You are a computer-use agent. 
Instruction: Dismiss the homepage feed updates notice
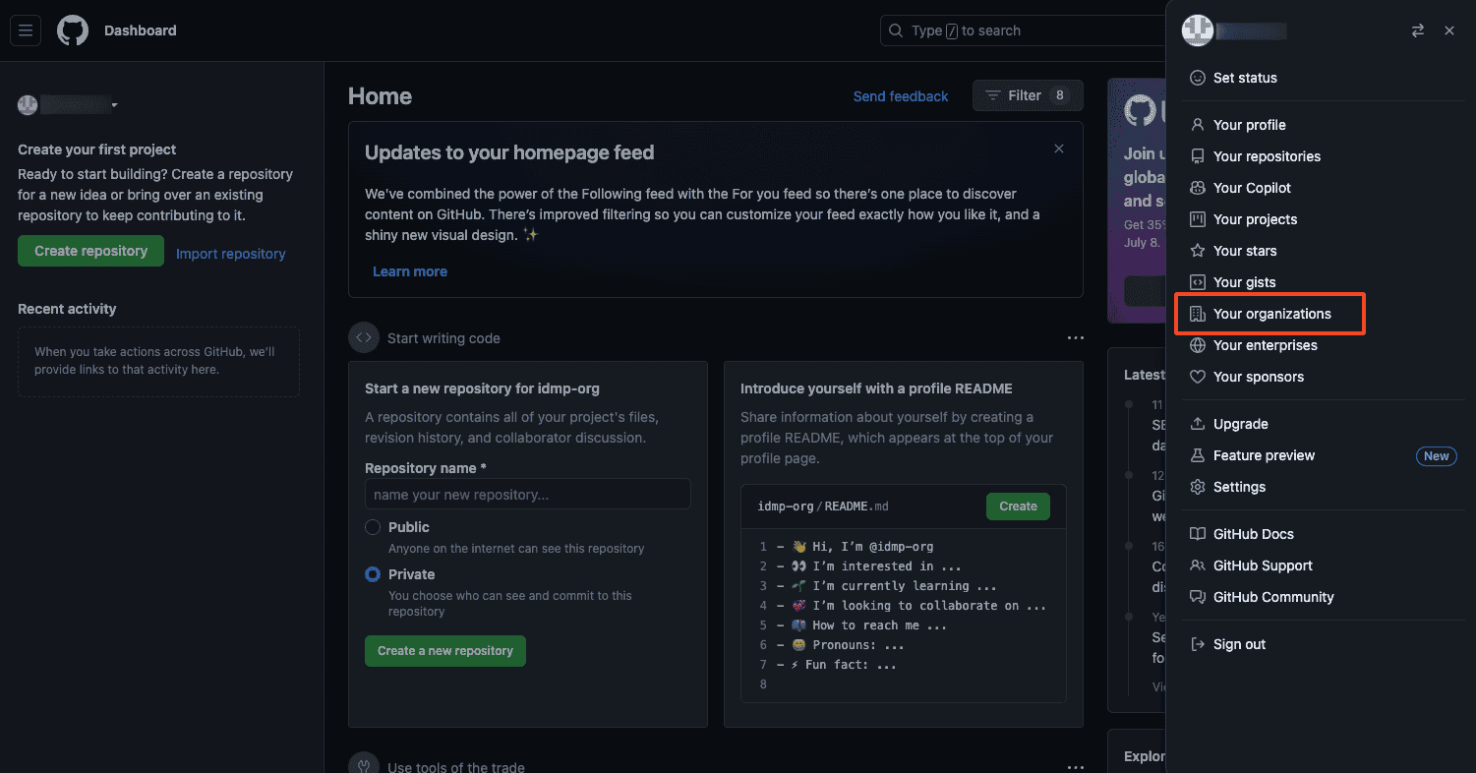click(x=1059, y=149)
